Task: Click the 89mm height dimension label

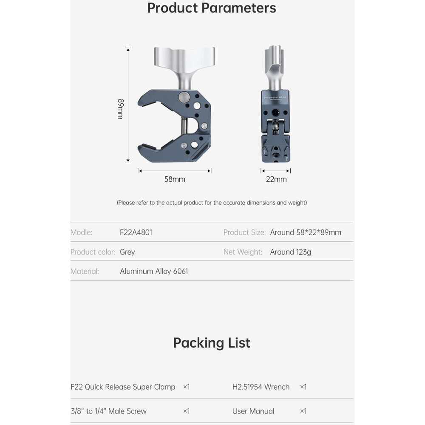Action: point(121,109)
